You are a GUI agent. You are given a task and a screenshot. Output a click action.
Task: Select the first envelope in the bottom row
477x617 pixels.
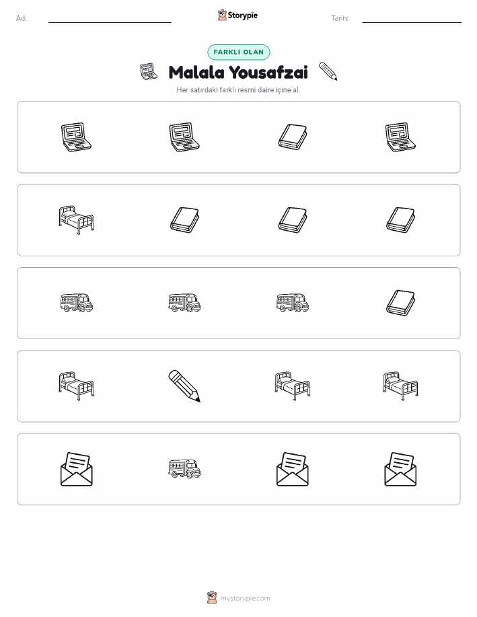click(x=76, y=469)
